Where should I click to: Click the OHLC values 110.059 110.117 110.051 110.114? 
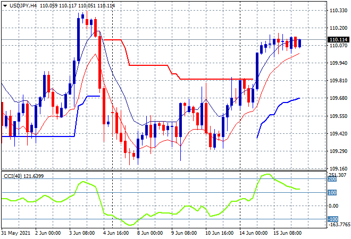coord(78,6)
